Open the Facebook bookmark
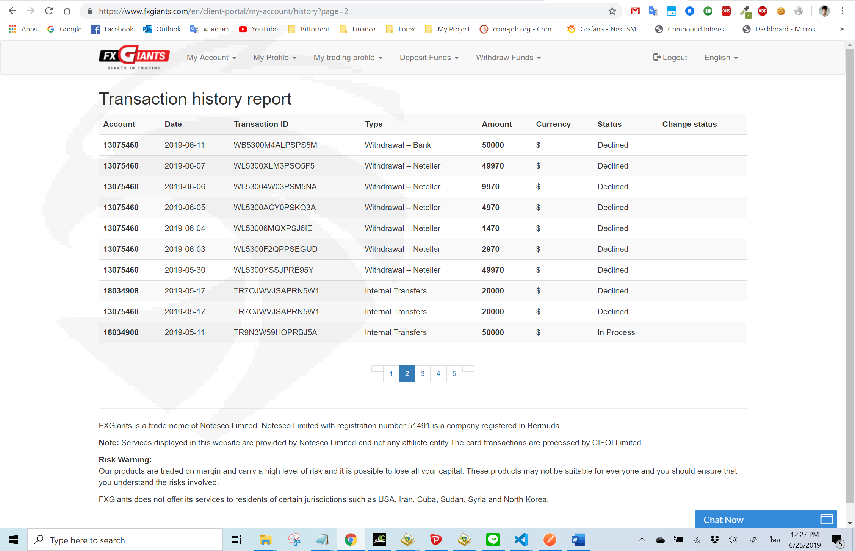The height and width of the screenshot is (551, 855). point(112,29)
